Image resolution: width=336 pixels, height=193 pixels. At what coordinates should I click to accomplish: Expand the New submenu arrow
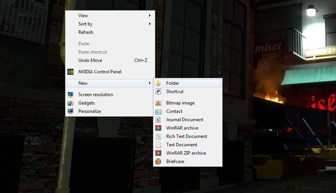click(x=150, y=83)
